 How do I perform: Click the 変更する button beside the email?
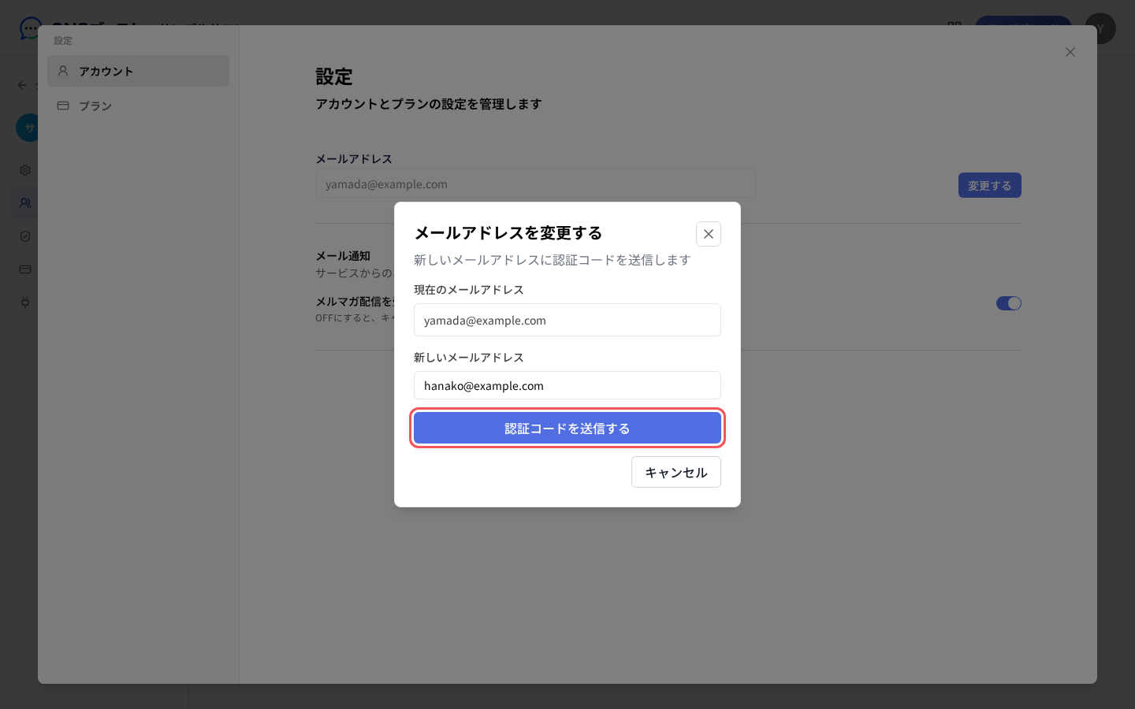pyautogui.click(x=990, y=185)
